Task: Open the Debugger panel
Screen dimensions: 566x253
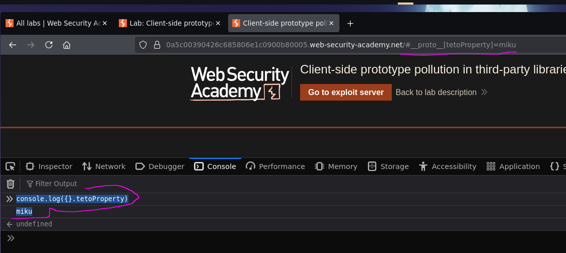Action: [x=160, y=166]
